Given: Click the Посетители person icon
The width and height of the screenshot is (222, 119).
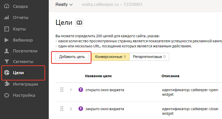Looking at the screenshot, I should (x=6, y=51).
